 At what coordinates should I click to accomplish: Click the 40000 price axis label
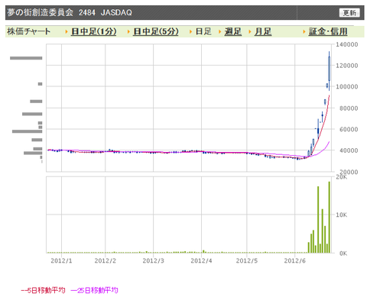(349, 150)
